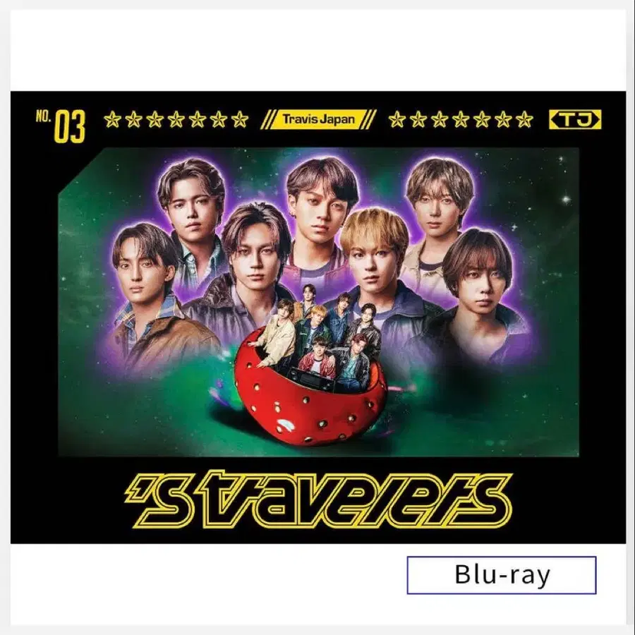Select the Blu-ray format option
Image resolution: width=635 pixels, height=635 pixels.
pyautogui.click(x=502, y=575)
